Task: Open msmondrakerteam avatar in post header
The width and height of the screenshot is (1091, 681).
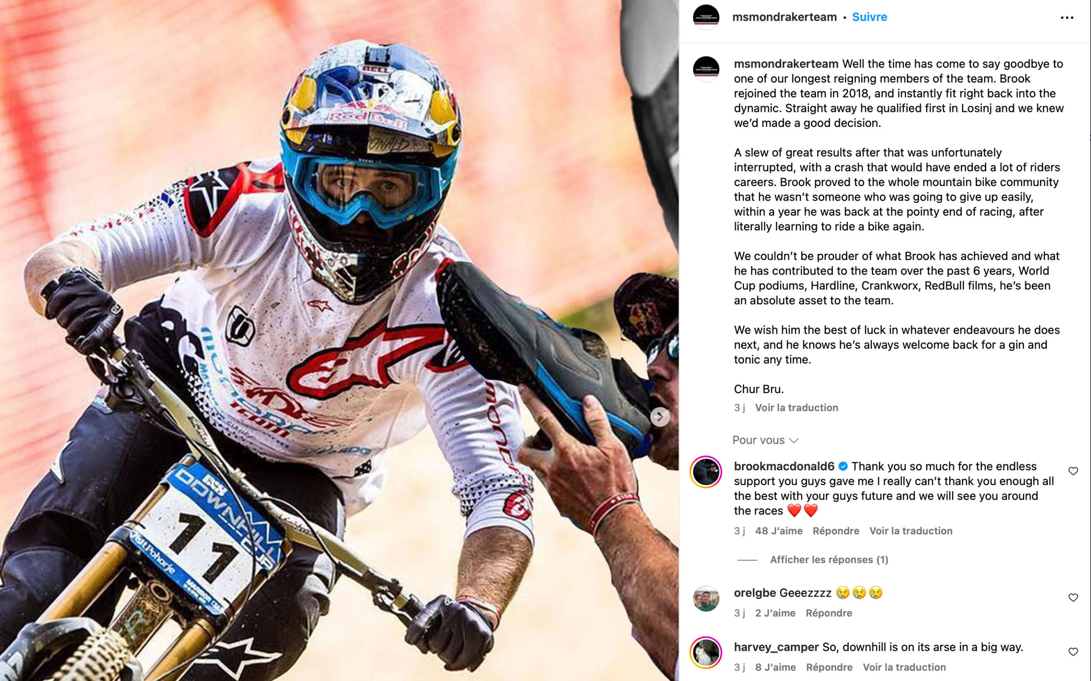Action: coord(706,17)
